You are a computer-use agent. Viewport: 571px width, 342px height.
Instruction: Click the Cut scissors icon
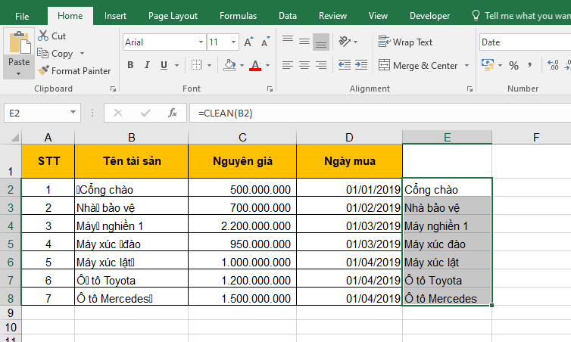click(43, 36)
